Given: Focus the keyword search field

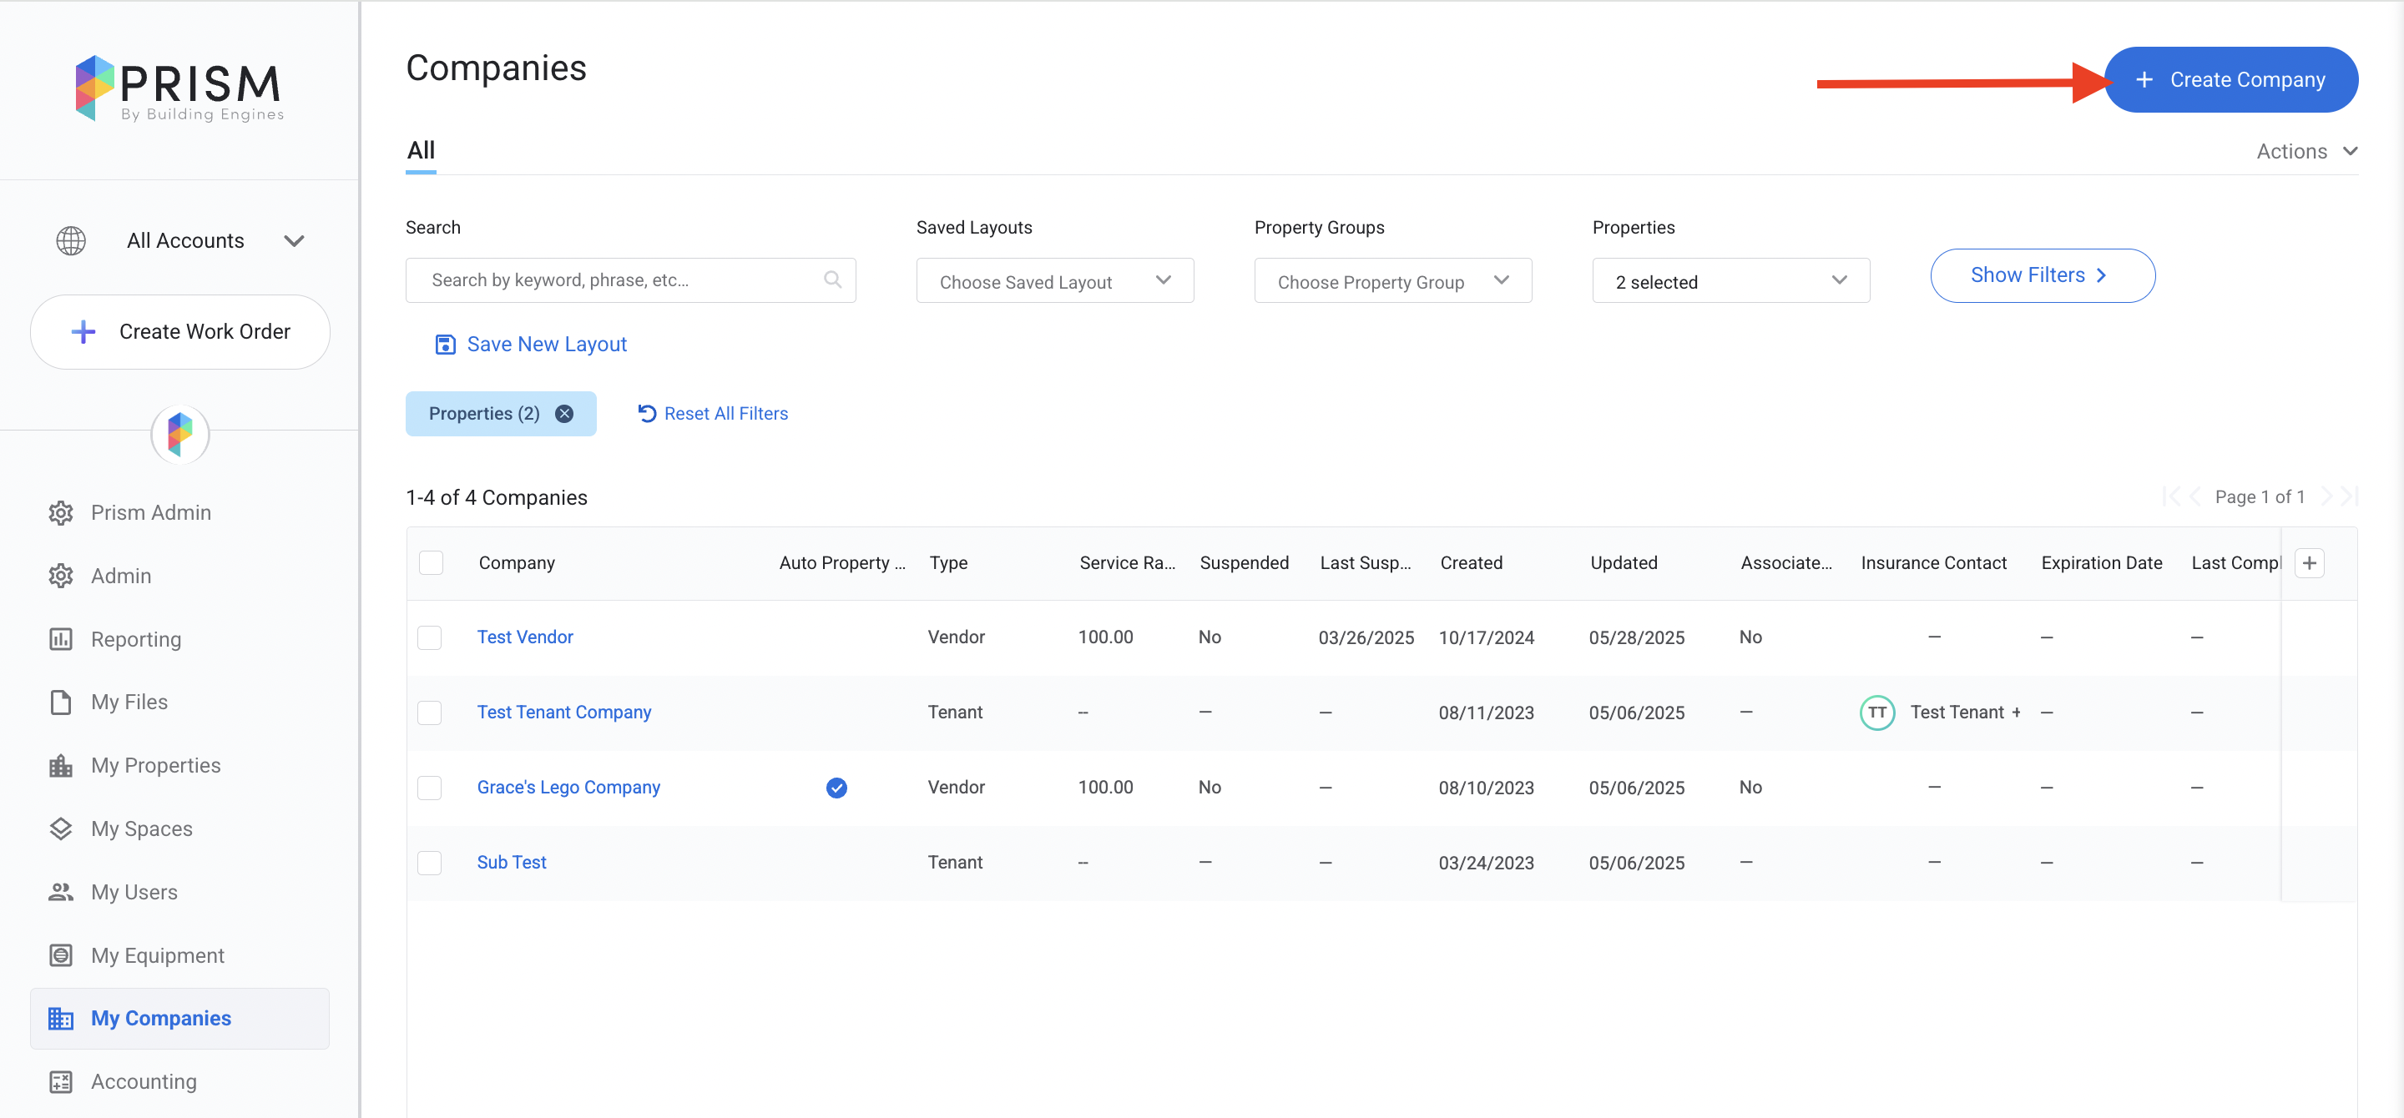Looking at the screenshot, I should point(630,280).
